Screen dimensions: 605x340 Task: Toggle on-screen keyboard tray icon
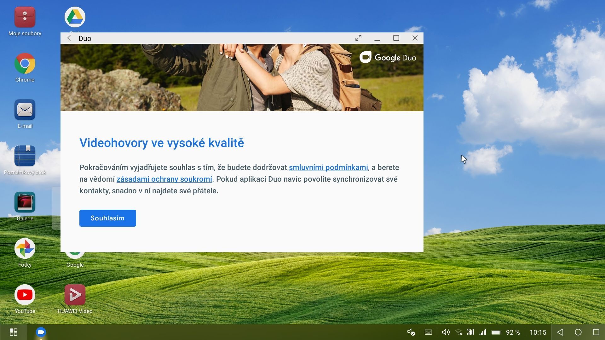(x=428, y=332)
